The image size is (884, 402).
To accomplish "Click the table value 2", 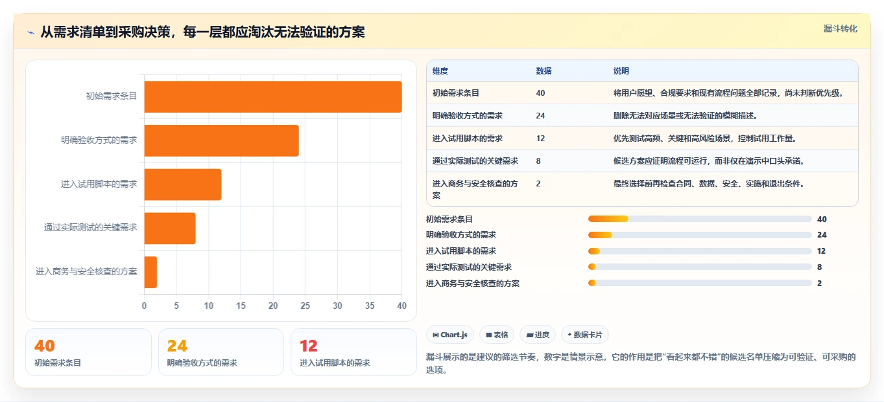I will pyautogui.click(x=538, y=184).
